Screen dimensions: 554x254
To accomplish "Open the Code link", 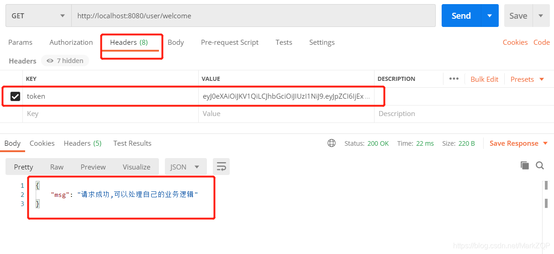I will (542, 42).
